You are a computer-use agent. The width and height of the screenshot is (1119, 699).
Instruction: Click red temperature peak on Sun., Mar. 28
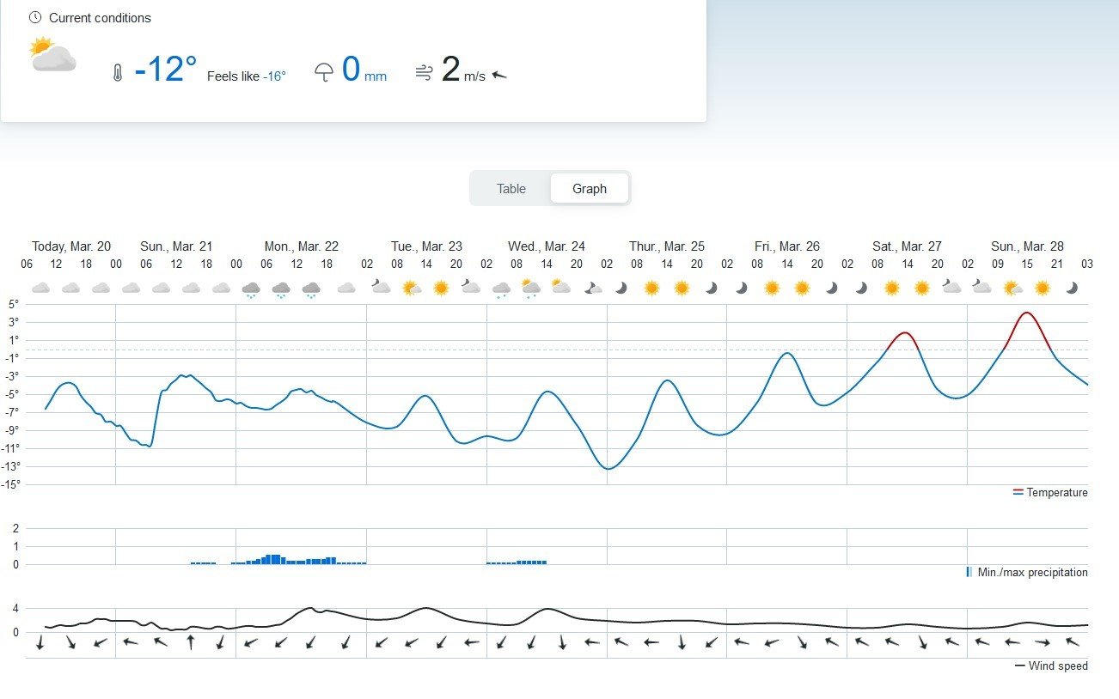pos(1027,313)
